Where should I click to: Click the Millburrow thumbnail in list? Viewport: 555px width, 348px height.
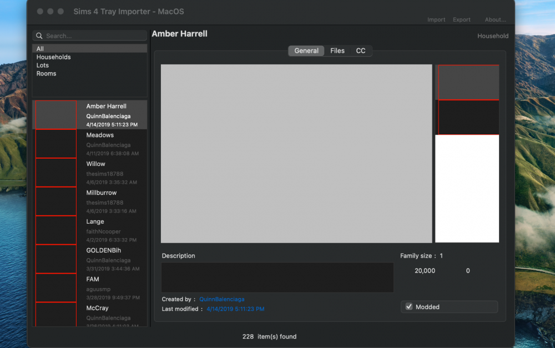[x=56, y=201]
